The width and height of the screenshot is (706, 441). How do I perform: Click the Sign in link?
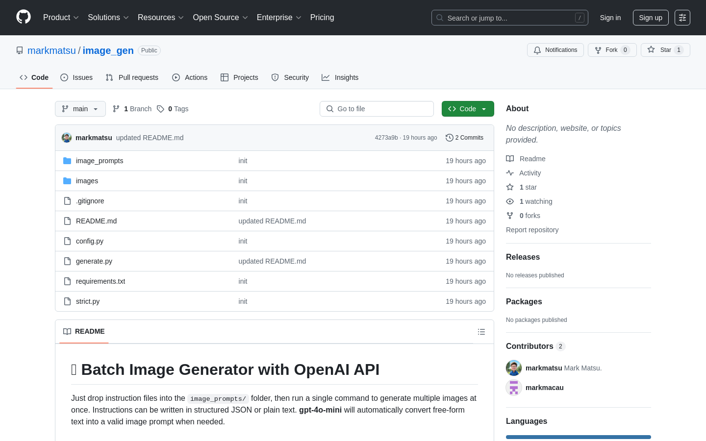610,18
